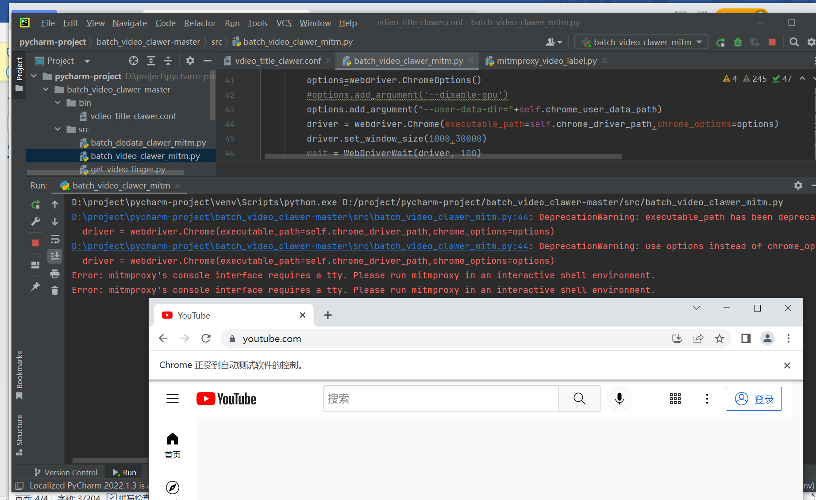Image resolution: width=816 pixels, height=500 pixels.
Task: Open the first DeprecationWarning file link
Action: click(300, 217)
